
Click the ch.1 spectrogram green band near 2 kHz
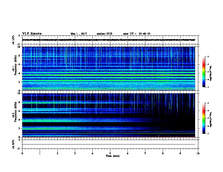[109, 81]
